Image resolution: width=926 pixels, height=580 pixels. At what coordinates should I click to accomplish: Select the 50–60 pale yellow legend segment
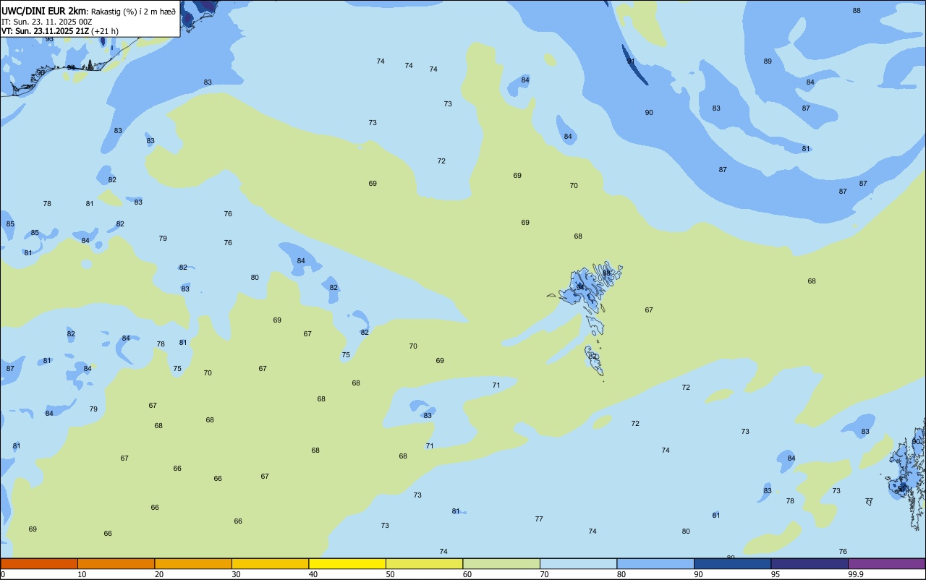coord(424,564)
